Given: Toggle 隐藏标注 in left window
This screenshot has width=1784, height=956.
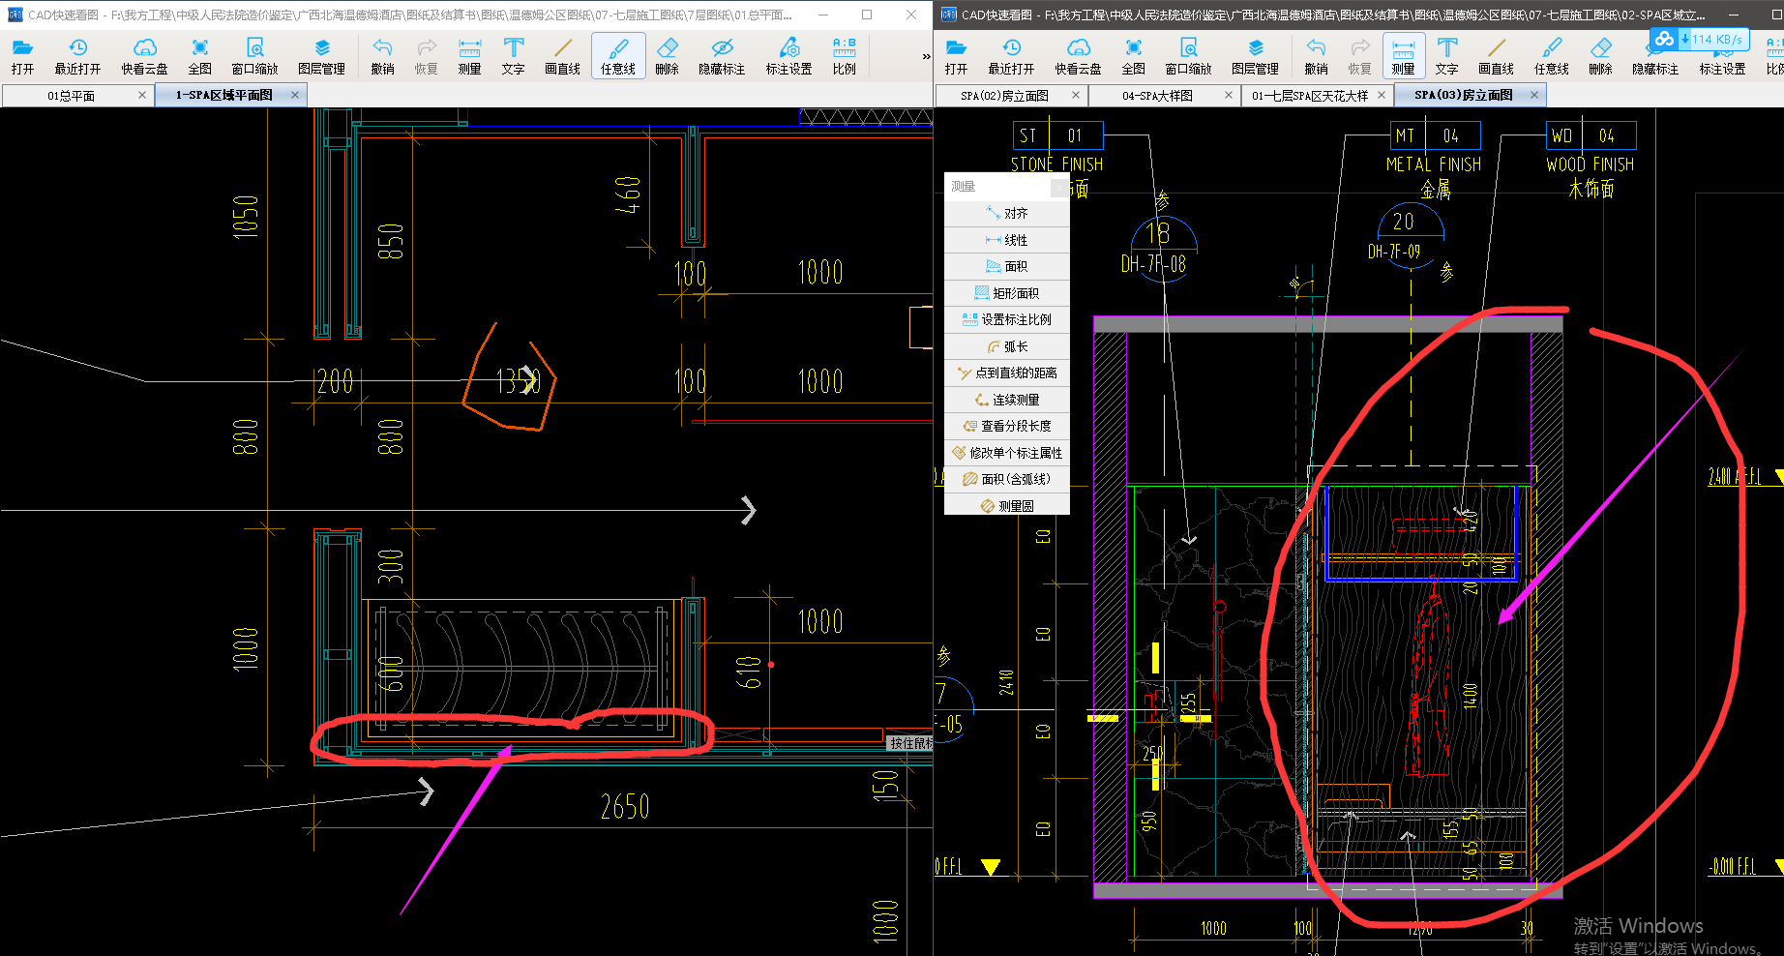Looking at the screenshot, I should pyautogui.click(x=722, y=56).
